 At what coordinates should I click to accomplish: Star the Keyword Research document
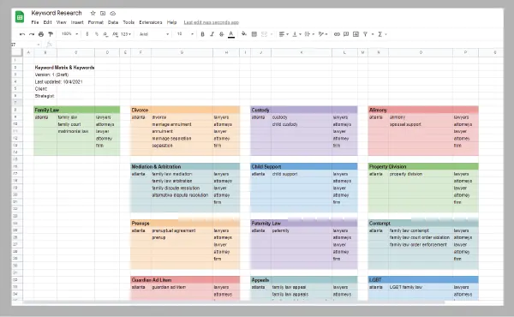click(x=93, y=13)
